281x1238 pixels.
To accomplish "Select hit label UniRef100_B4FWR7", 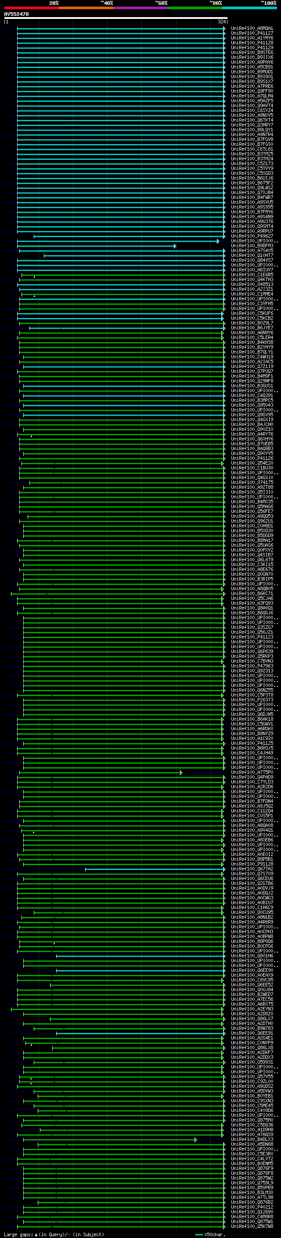I will [252, 198].
